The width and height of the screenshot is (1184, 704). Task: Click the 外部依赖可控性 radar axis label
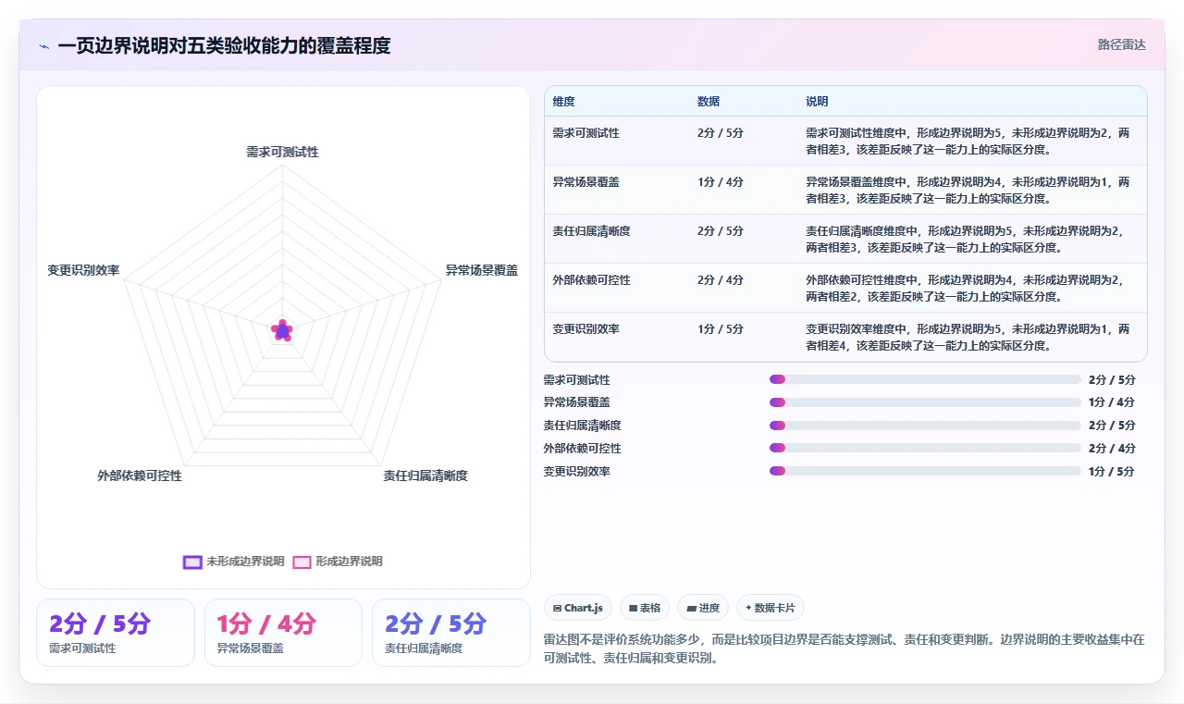click(140, 476)
